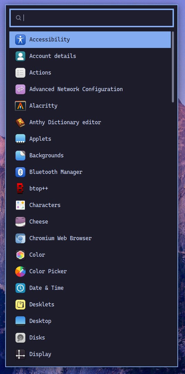Viewport: 185px width, 374px height.
Task: Click the Accessibility person icon
Action: click(20, 40)
